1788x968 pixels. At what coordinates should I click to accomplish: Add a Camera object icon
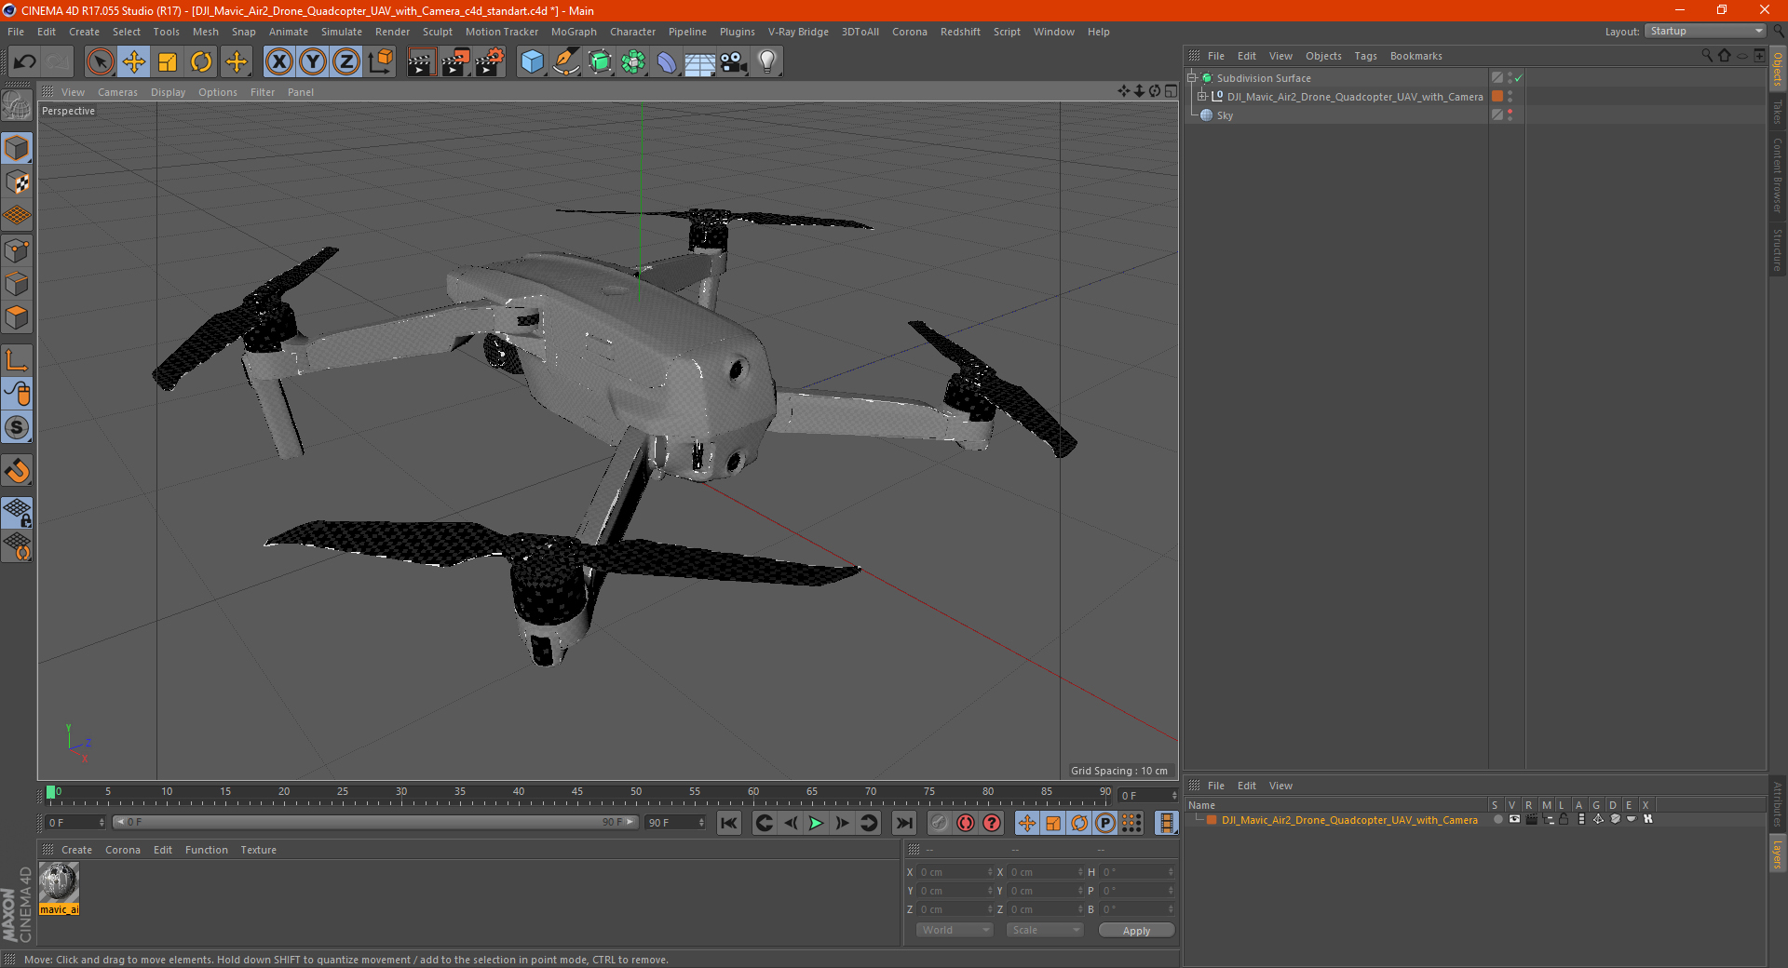click(x=733, y=62)
